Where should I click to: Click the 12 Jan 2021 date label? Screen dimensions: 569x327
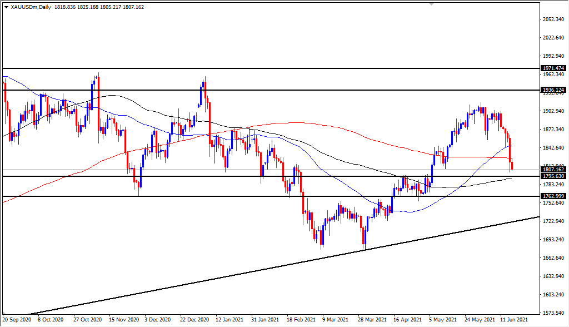(229, 320)
